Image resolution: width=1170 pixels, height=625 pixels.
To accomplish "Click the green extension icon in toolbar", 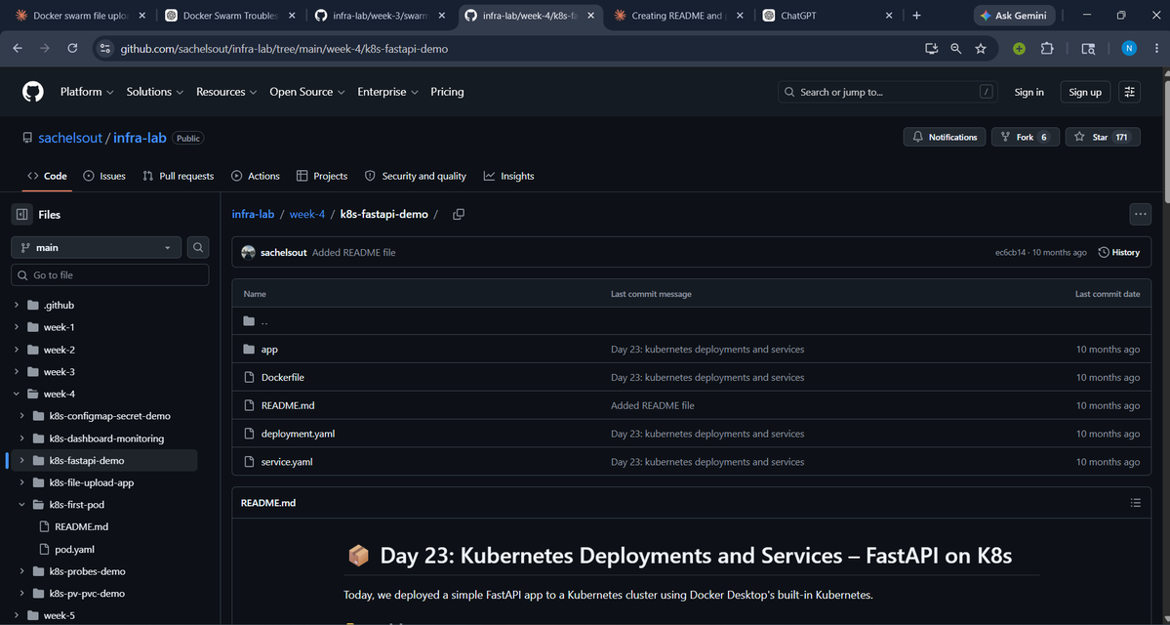I will coord(1019,48).
